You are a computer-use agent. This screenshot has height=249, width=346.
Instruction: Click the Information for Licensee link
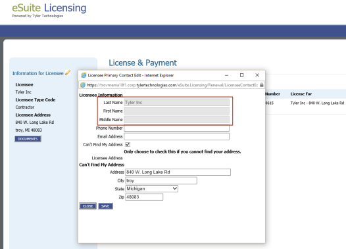pos(38,73)
